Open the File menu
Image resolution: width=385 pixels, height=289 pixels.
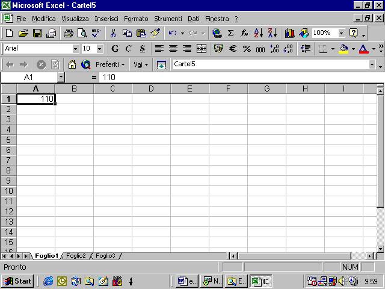click(x=21, y=19)
